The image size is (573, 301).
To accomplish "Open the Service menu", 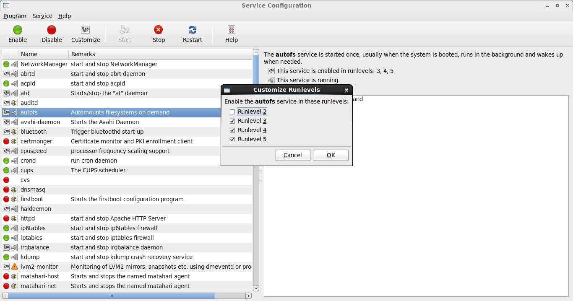I will coord(42,16).
